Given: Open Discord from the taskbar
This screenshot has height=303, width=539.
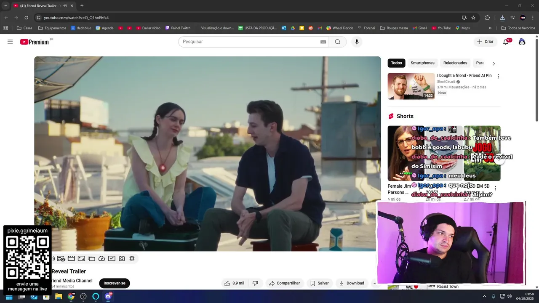Looking at the screenshot, I should (108, 297).
